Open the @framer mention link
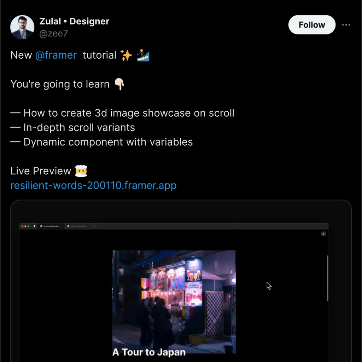Viewport: 362px width, 362px height. [56, 55]
